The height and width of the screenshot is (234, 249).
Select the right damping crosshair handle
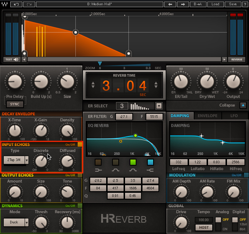coord(222,143)
